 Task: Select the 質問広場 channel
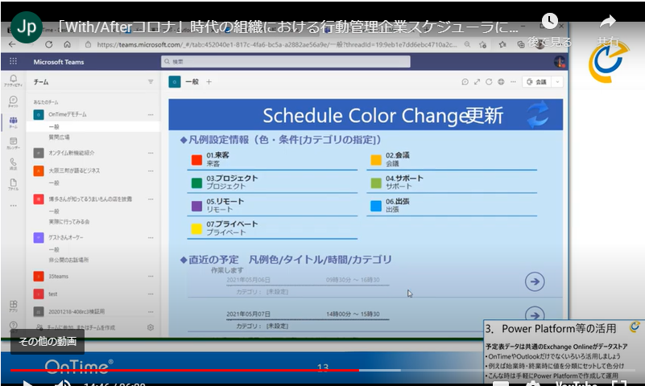point(59,138)
